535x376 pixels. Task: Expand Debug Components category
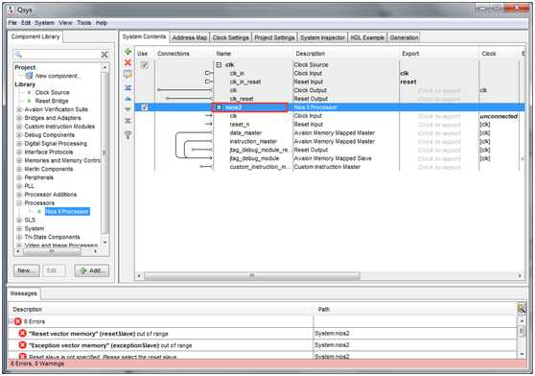(19, 135)
